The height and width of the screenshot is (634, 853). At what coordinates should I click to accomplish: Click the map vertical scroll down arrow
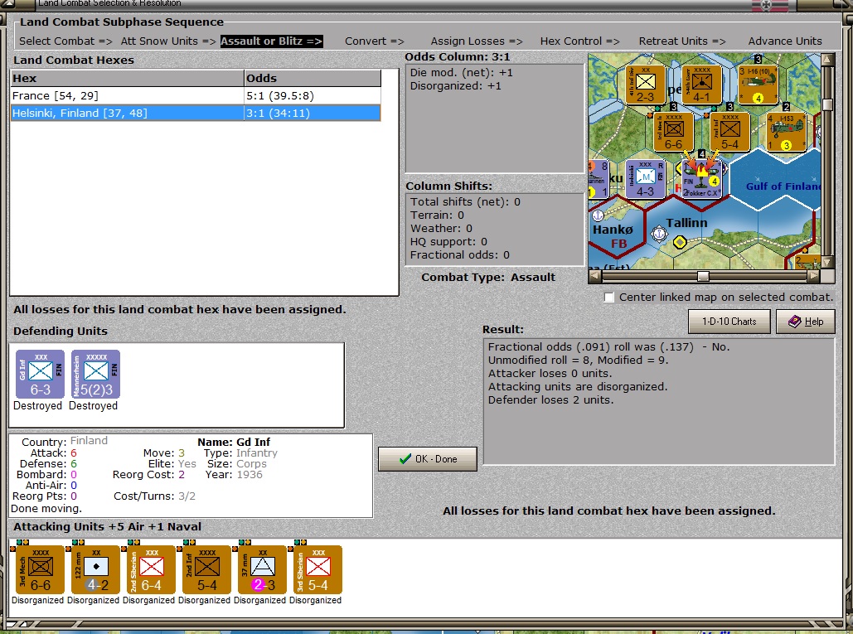click(827, 262)
